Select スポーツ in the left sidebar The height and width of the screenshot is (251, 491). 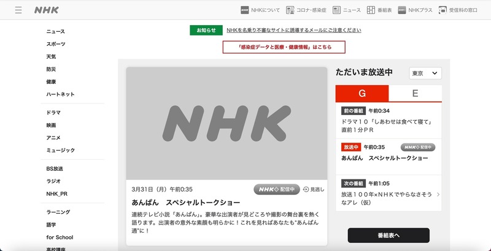tap(56, 44)
